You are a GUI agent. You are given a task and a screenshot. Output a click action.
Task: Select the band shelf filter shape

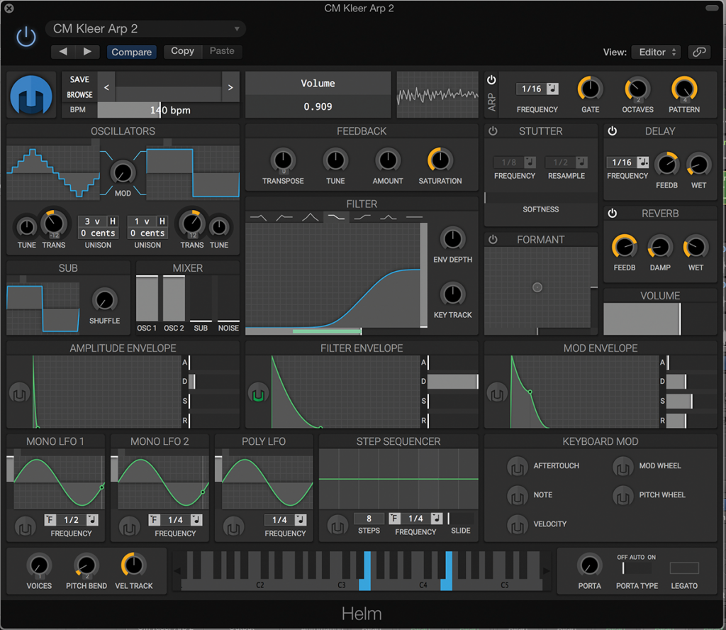(388, 217)
